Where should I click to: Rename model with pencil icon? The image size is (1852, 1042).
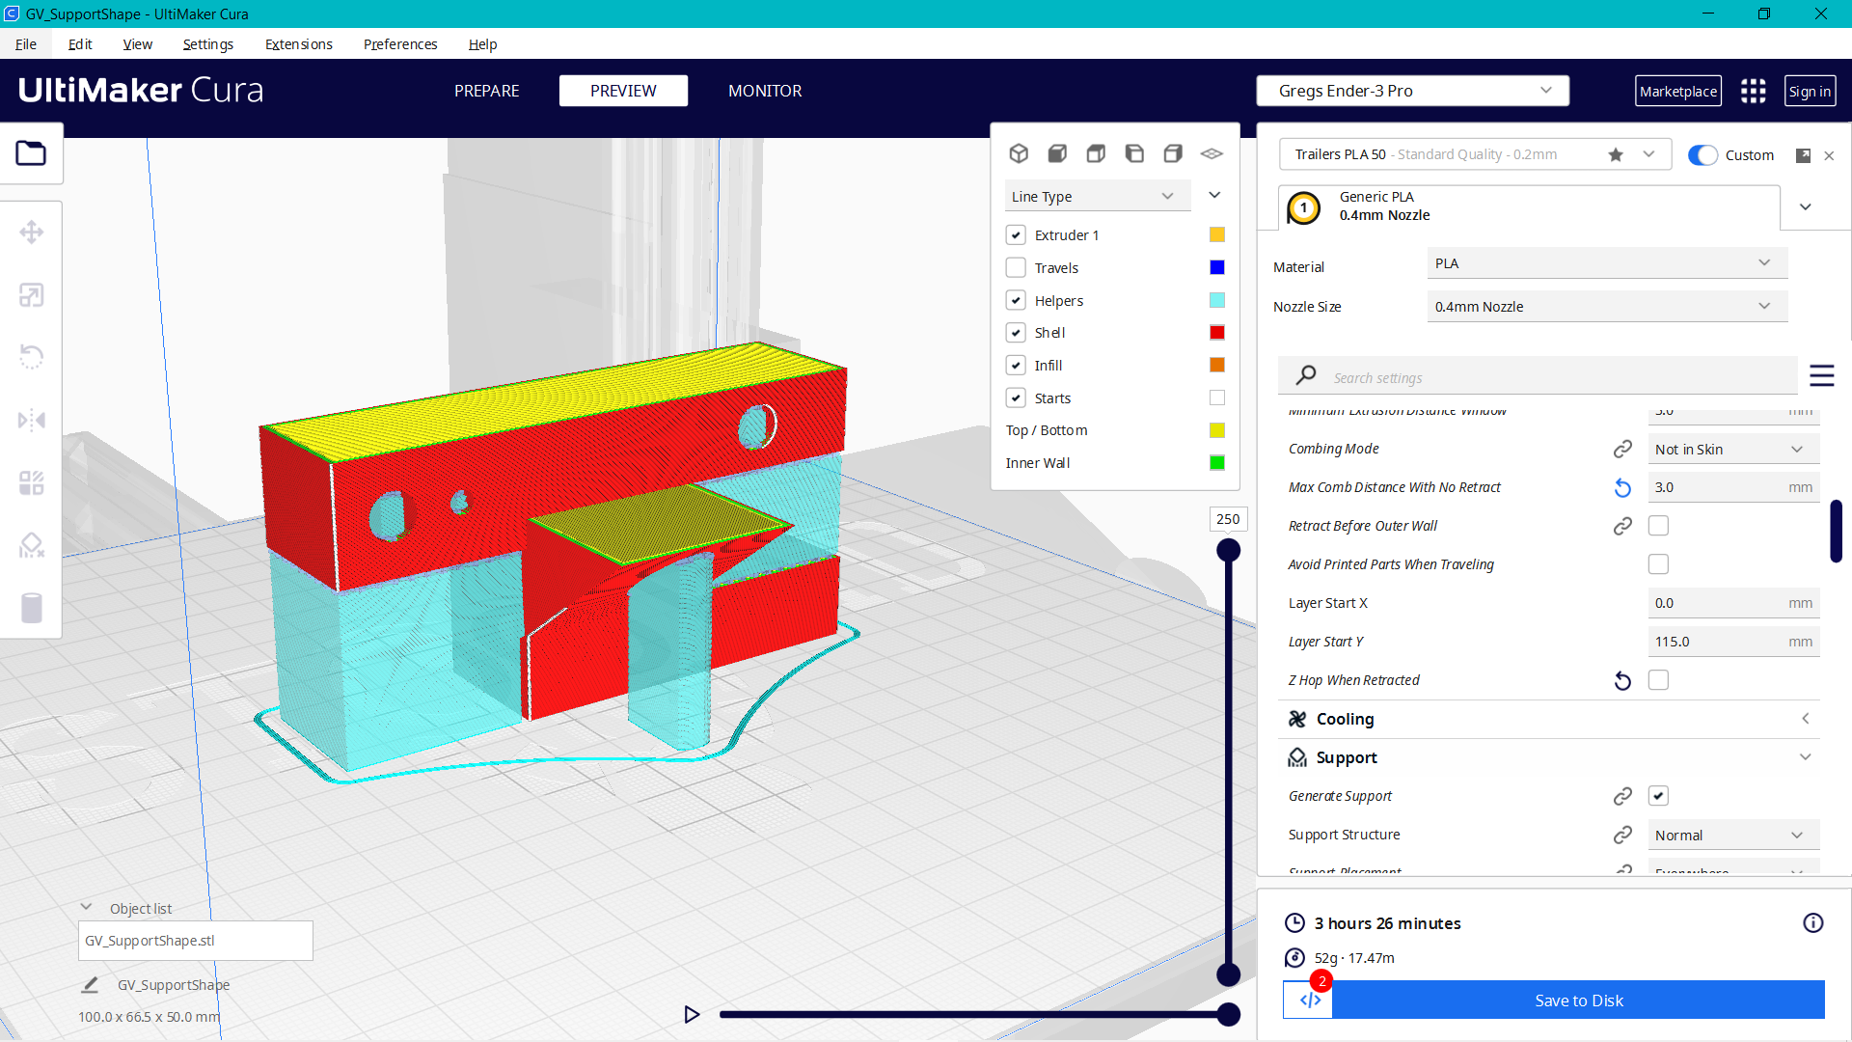pos(90,985)
